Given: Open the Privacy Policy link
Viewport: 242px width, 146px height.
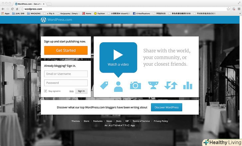Looking at the screenshot, I should (x=161, y=121).
